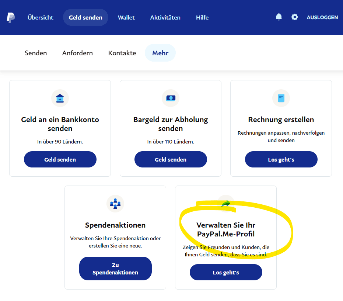Click the bank building icon

[60, 98]
